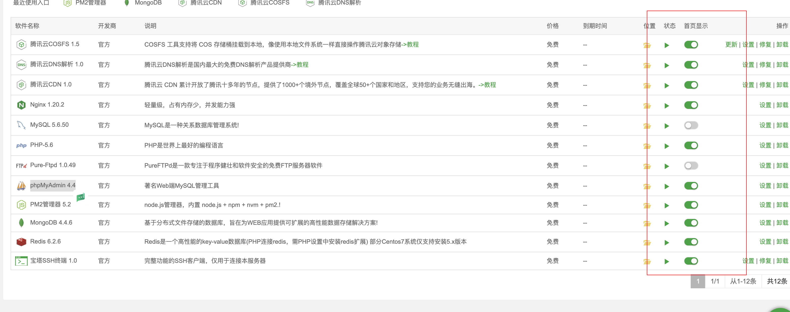Click the green chat bubble icon
The height and width of the screenshot is (312, 790).
[81, 197]
